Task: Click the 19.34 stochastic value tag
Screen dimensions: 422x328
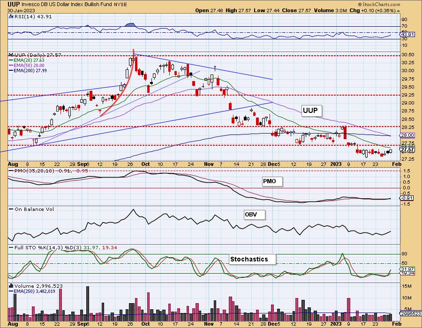Action: click(407, 273)
